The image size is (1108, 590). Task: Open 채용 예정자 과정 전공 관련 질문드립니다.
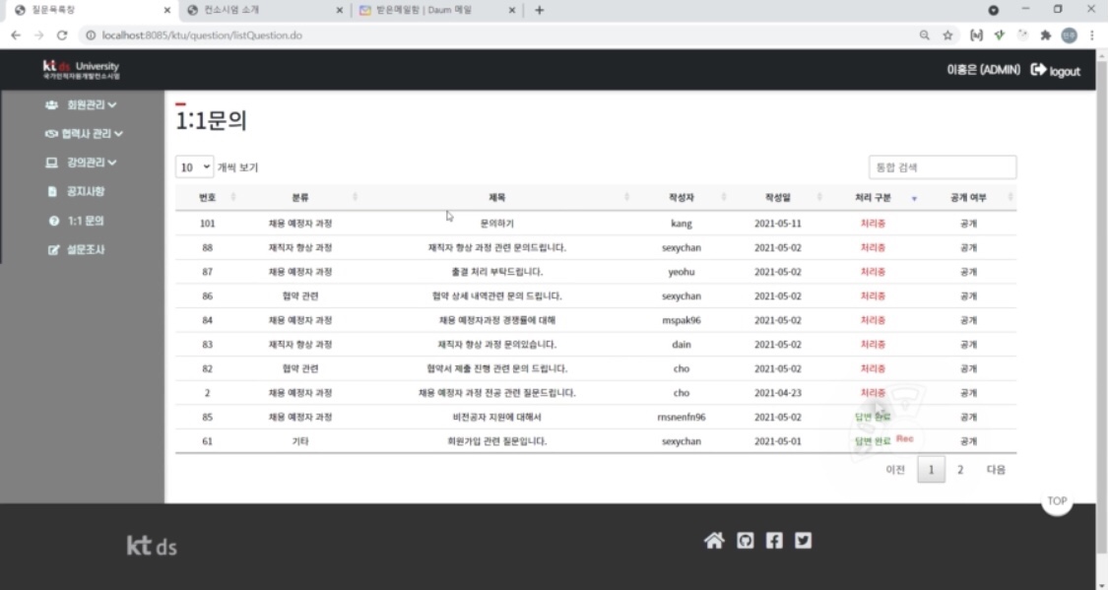coord(496,393)
